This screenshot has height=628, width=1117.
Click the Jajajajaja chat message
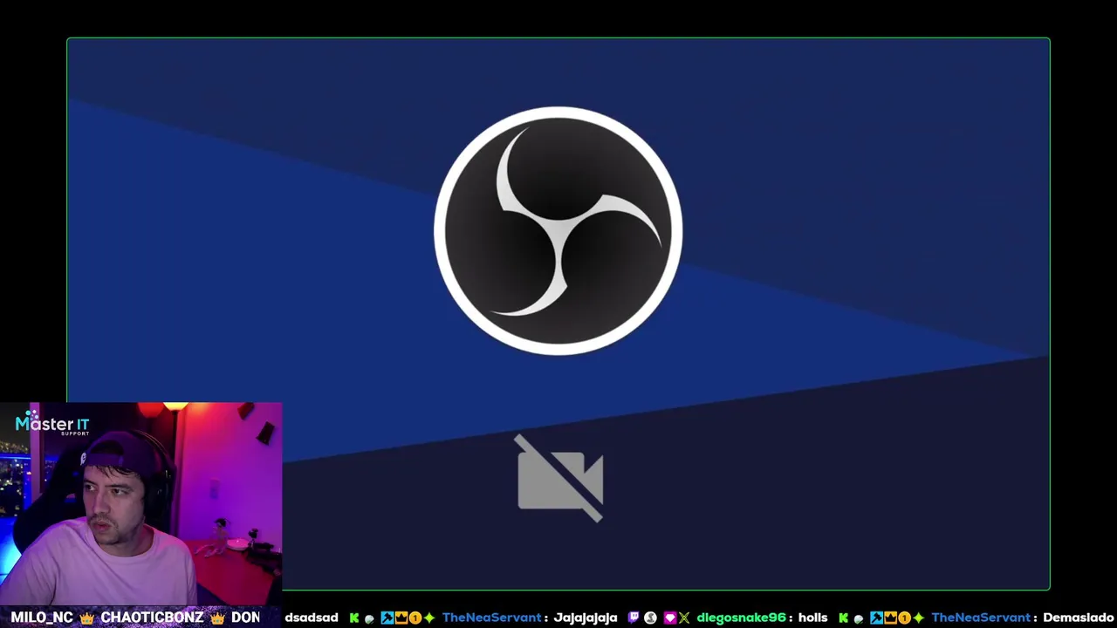point(586,618)
